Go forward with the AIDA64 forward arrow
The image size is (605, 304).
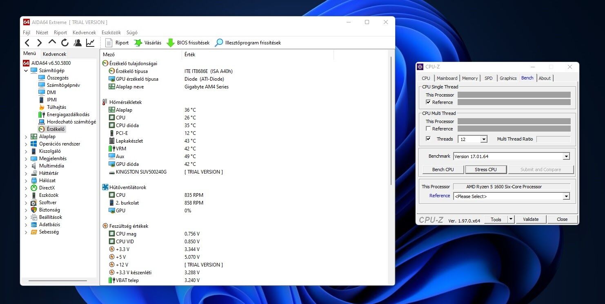pyautogui.click(x=40, y=43)
